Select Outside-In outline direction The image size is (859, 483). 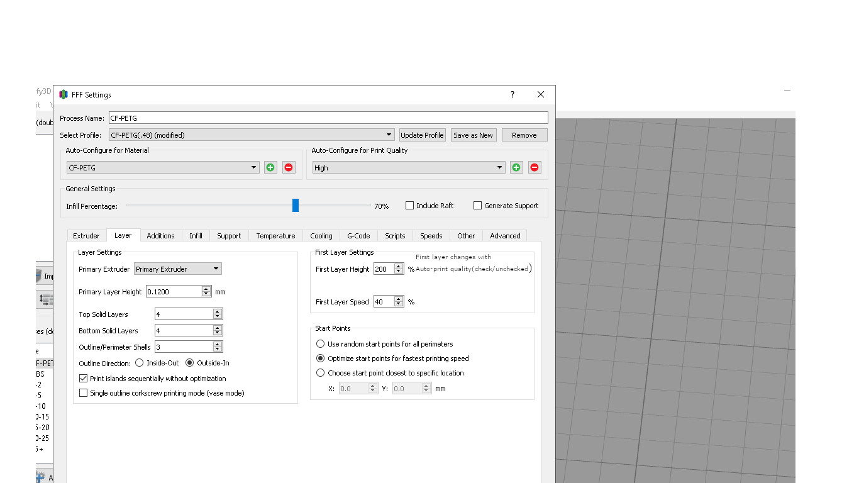coord(189,363)
